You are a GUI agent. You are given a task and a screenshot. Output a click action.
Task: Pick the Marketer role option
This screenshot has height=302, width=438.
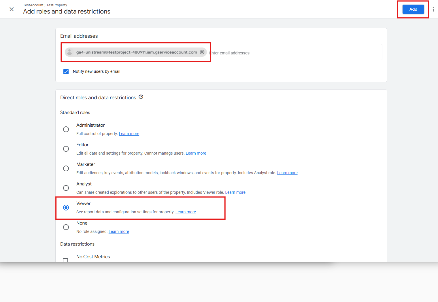tap(66, 168)
